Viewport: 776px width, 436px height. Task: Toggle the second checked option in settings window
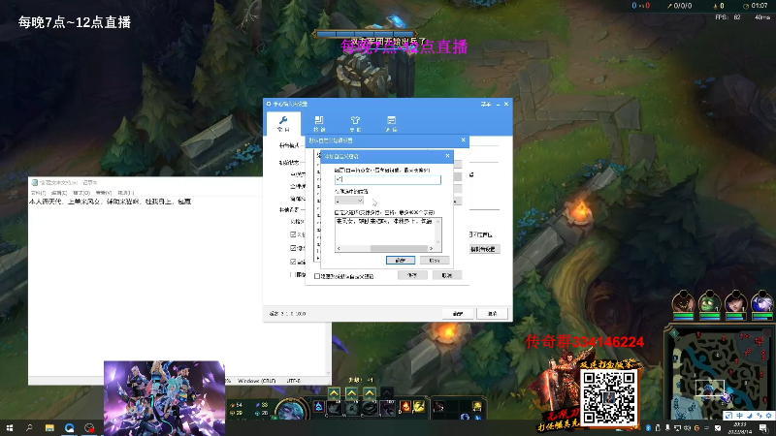293,248
